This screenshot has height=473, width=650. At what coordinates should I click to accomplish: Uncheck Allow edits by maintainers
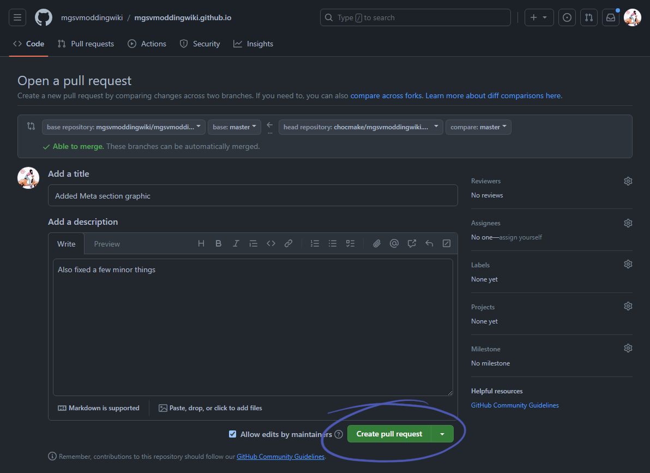233,434
